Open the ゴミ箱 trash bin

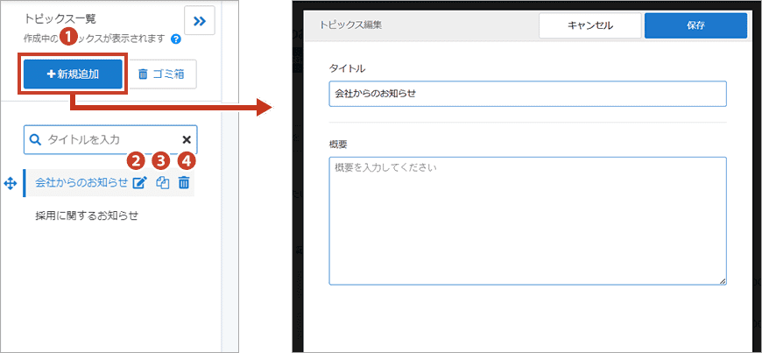point(161,74)
